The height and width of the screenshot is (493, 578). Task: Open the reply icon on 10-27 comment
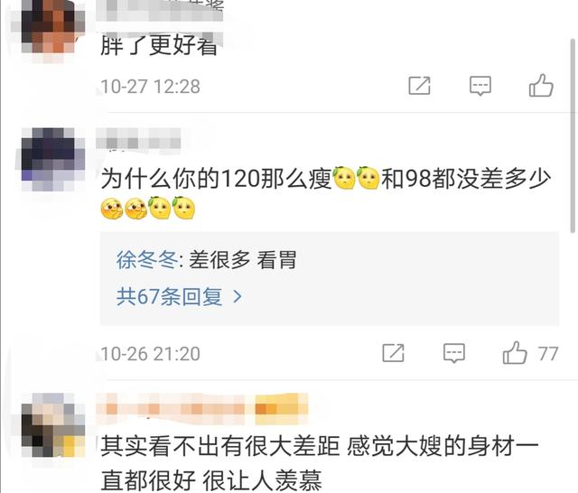(480, 86)
